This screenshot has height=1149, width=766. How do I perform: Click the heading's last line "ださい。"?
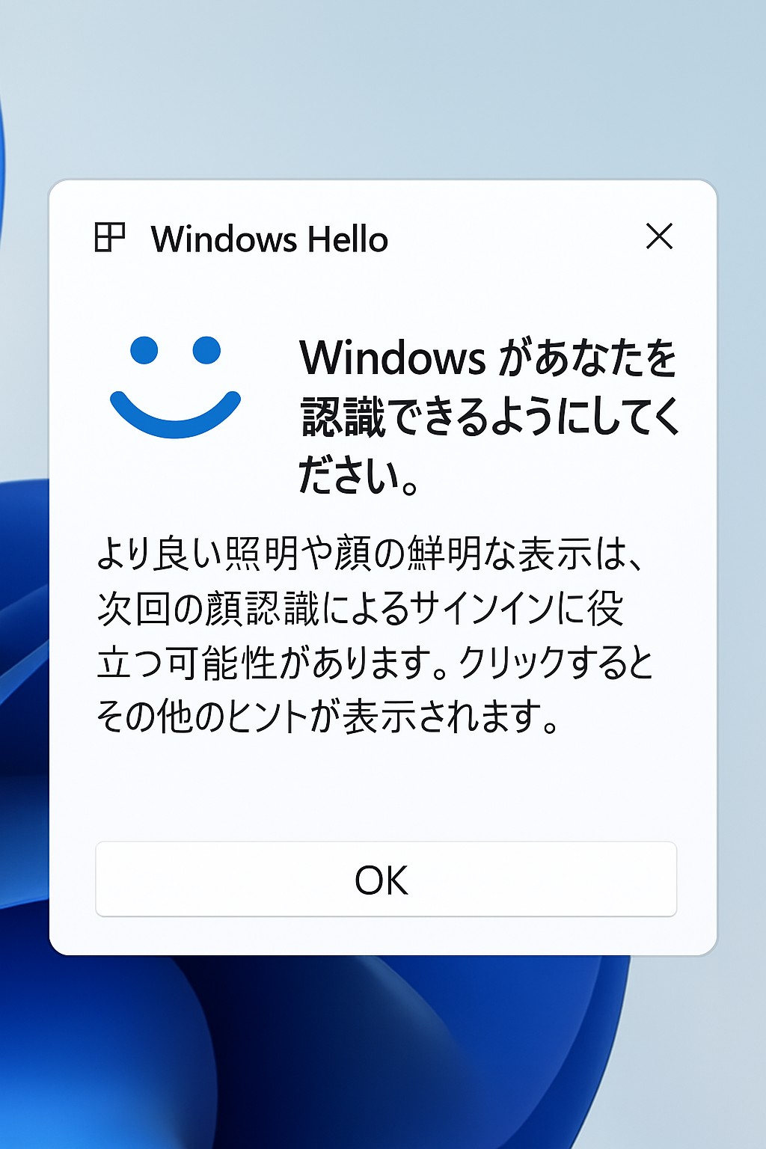click(x=359, y=476)
